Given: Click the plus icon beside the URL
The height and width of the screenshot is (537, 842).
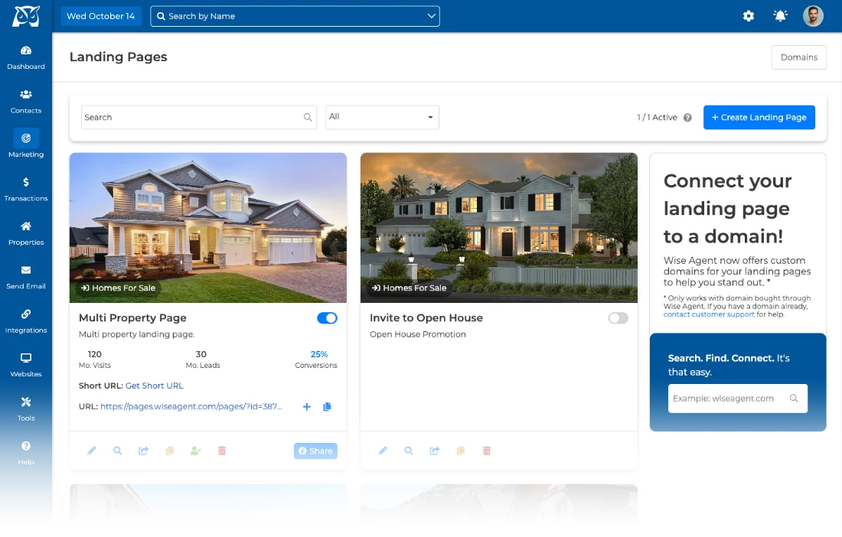Looking at the screenshot, I should tap(307, 407).
